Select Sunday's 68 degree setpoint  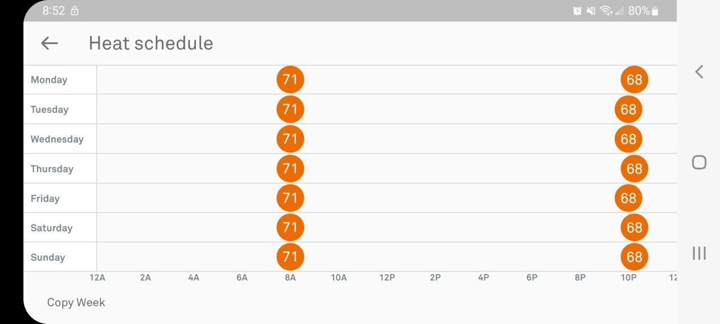pyautogui.click(x=634, y=257)
